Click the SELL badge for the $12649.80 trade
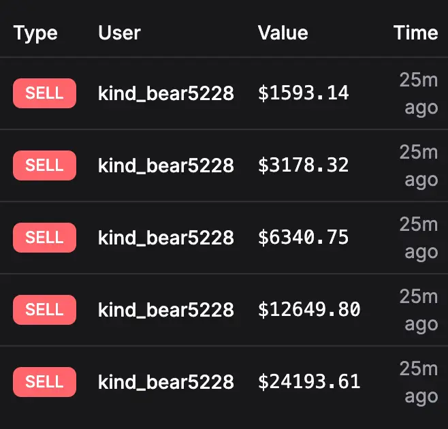Screen dimensions: 448x429 click(44, 310)
